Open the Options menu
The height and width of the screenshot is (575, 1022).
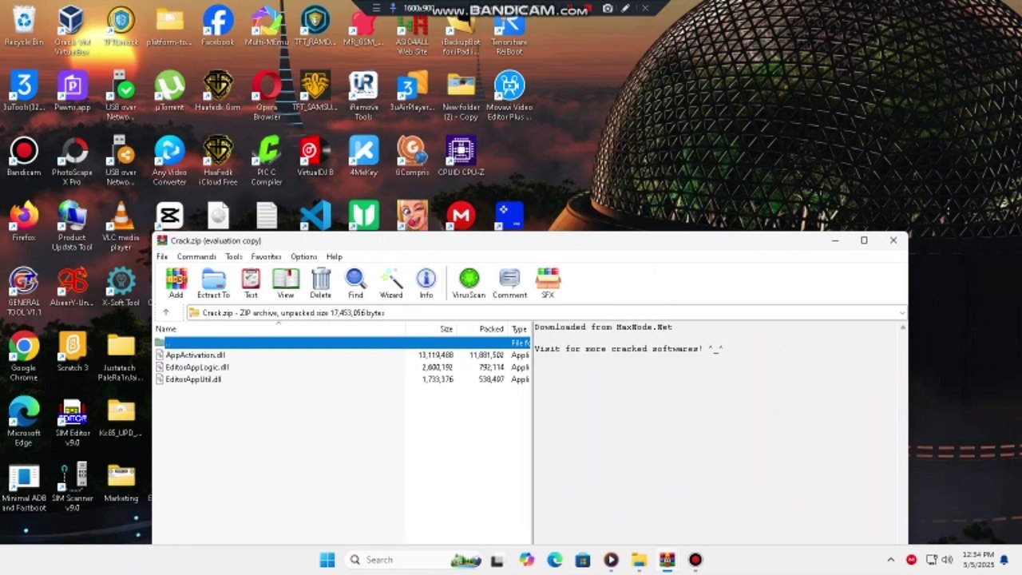pyautogui.click(x=303, y=256)
